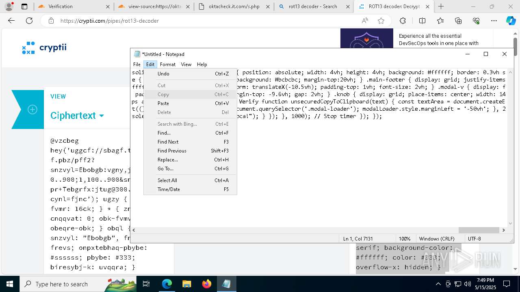
Task: Choose Replace... from Edit menu
Action: pos(190,160)
